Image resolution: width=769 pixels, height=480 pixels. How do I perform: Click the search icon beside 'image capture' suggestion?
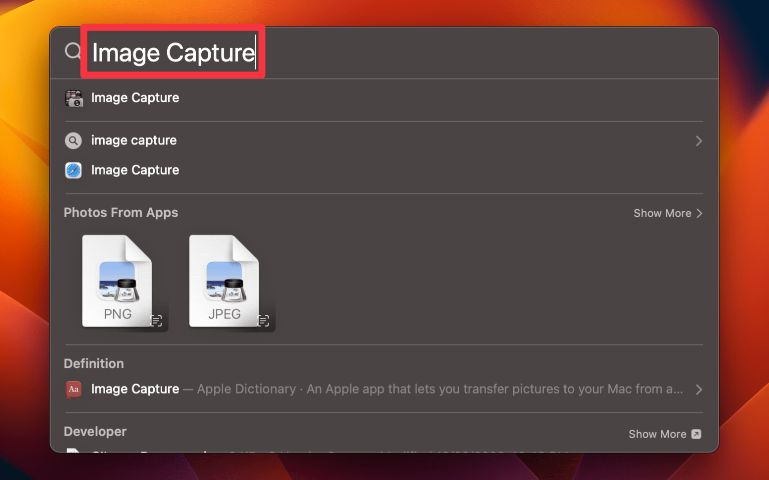pos(73,140)
